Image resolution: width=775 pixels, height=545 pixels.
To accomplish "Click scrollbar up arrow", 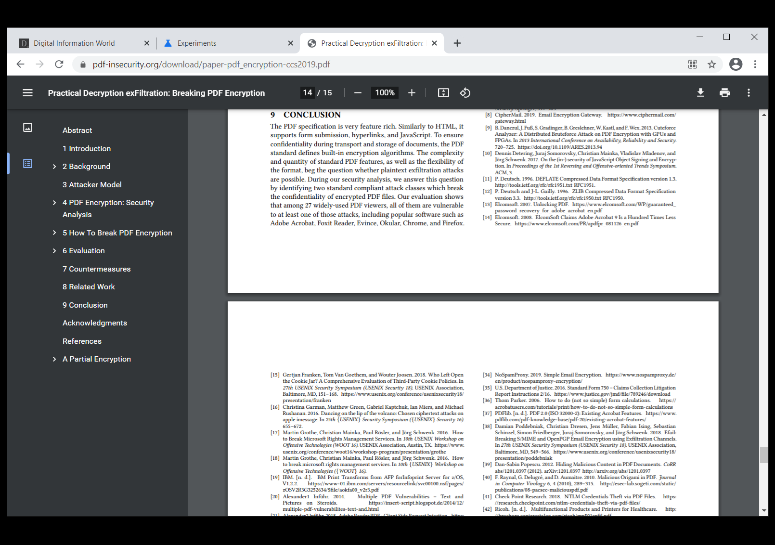I will click(764, 115).
